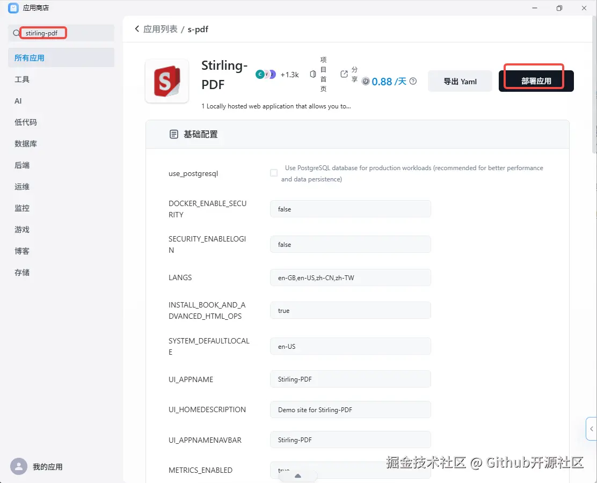The height and width of the screenshot is (483, 597).
Task: Click the DOCKER_ENABLE_SECURITY value field
Action: [350, 209]
